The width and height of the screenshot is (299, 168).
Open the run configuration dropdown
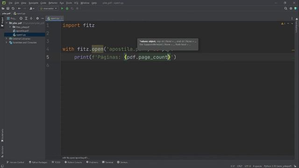point(49,8)
